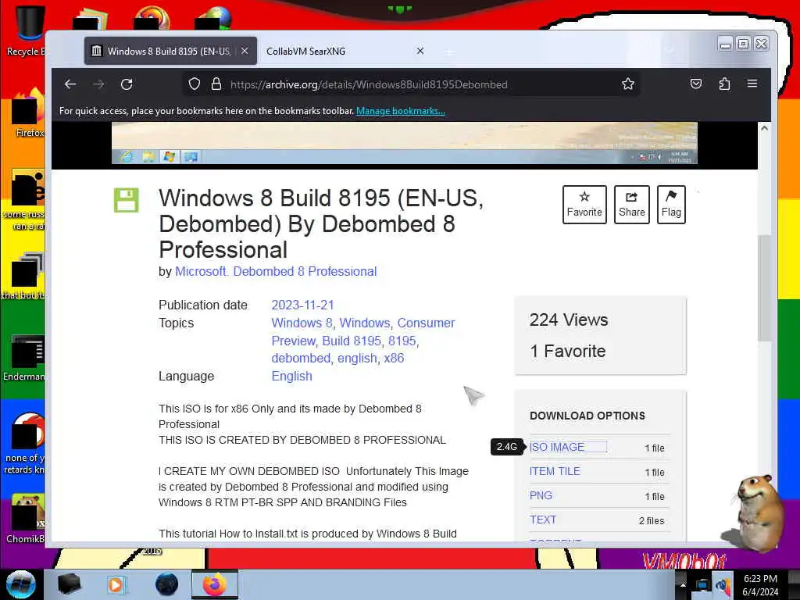Open Build 8195 topic link
Viewport: 800px width, 600px height.
pos(352,341)
